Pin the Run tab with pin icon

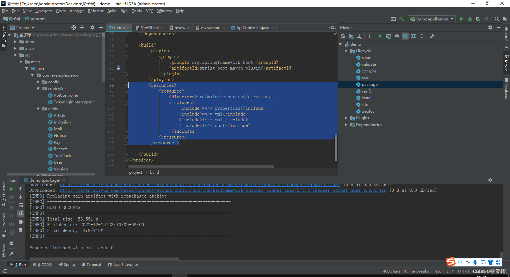[12, 253]
